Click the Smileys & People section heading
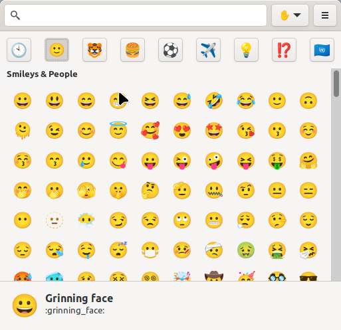 coord(42,74)
